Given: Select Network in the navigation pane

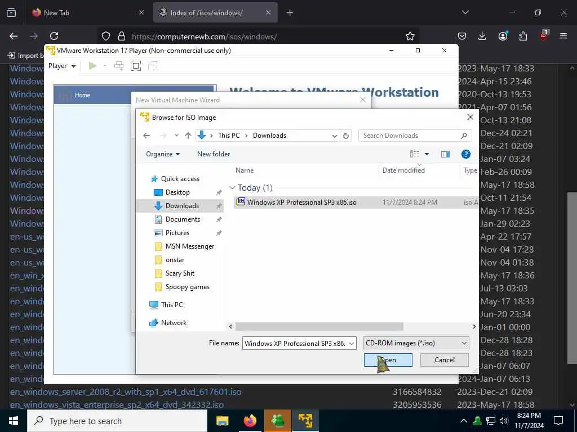Looking at the screenshot, I should click(174, 322).
